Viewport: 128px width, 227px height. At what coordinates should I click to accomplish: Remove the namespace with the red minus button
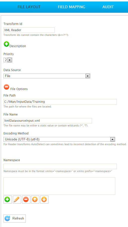[26, 200]
